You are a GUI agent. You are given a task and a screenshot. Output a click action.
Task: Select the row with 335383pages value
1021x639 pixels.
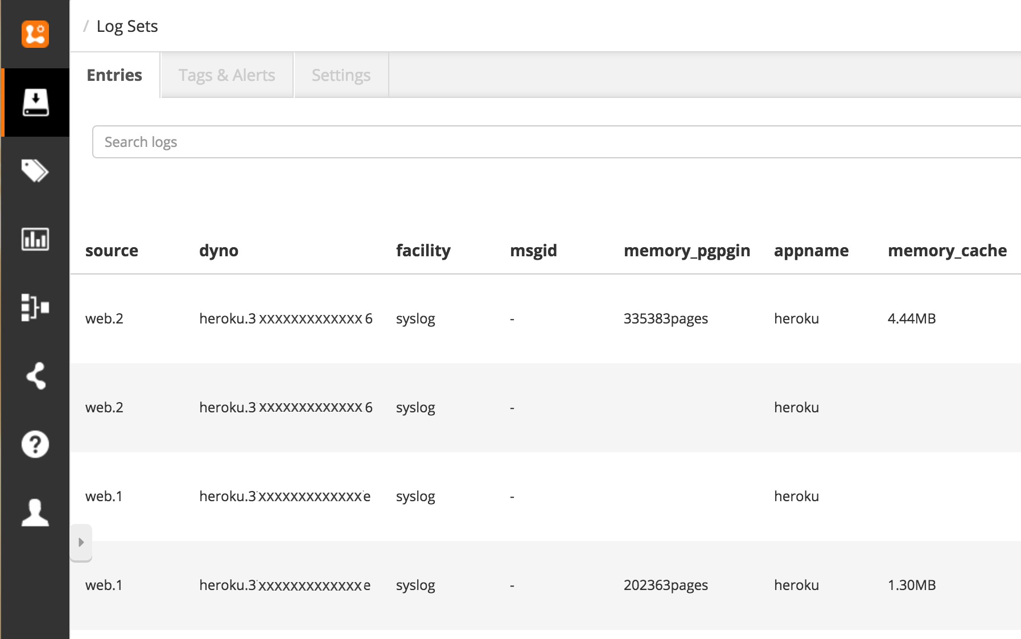coord(665,318)
